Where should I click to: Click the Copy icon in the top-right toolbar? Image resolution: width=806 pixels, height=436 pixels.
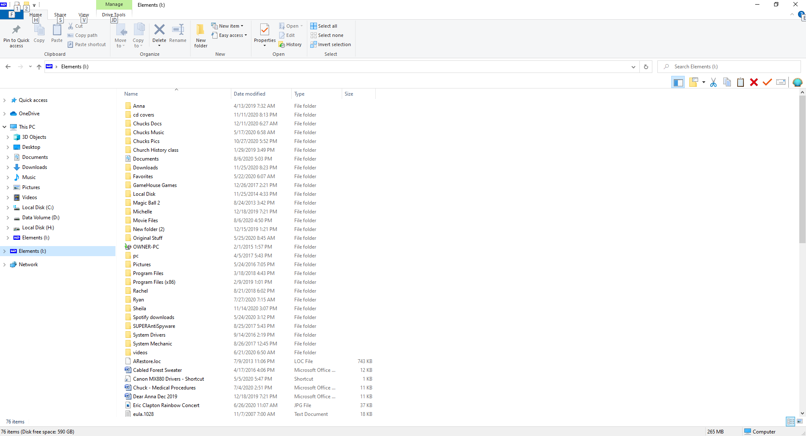(x=727, y=82)
